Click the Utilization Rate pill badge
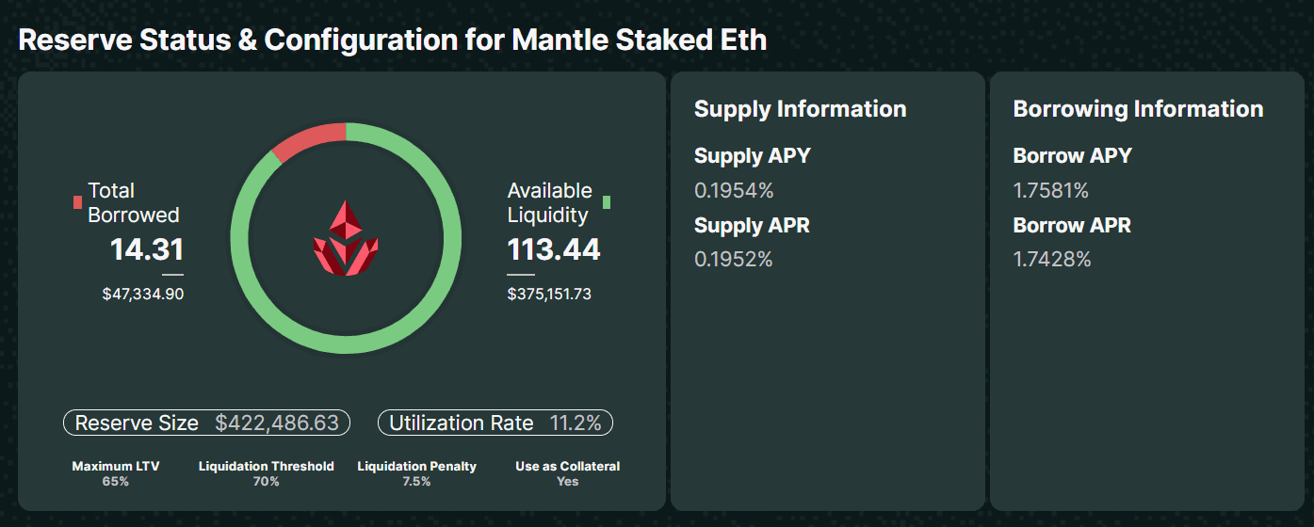The width and height of the screenshot is (1314, 527). coord(495,423)
